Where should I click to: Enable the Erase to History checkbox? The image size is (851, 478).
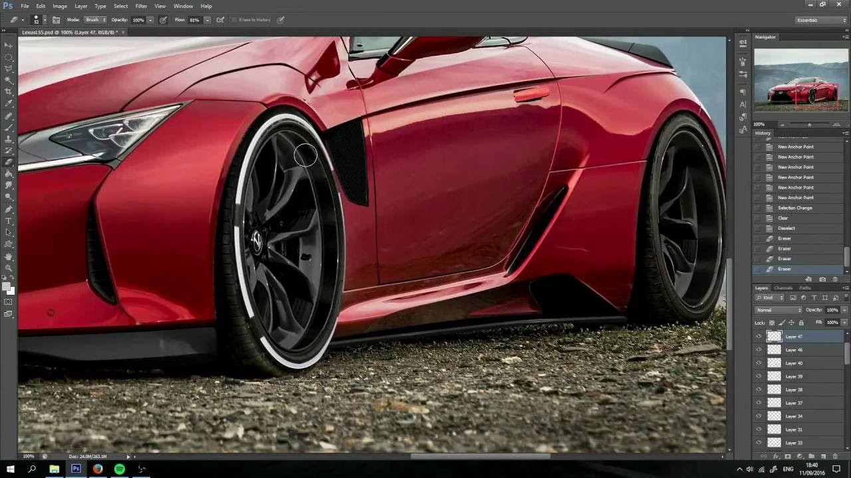[233, 19]
